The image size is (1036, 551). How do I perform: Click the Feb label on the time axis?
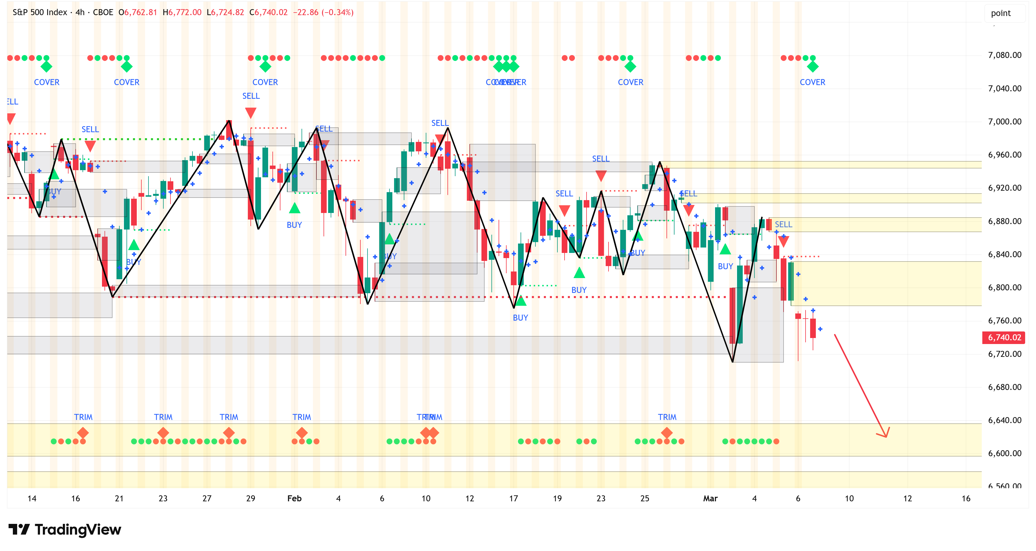(x=294, y=498)
